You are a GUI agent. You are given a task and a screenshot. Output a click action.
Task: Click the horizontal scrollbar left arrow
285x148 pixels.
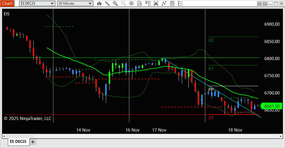pos(4,136)
